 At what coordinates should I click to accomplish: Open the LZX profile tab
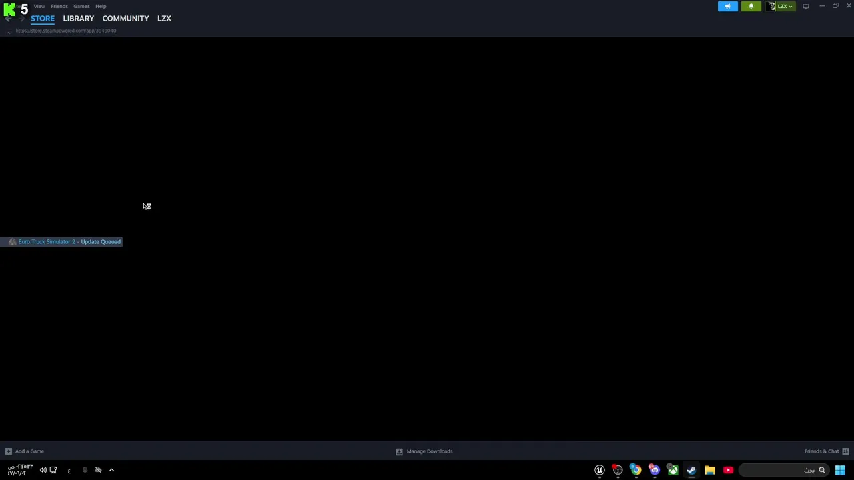coord(164,19)
